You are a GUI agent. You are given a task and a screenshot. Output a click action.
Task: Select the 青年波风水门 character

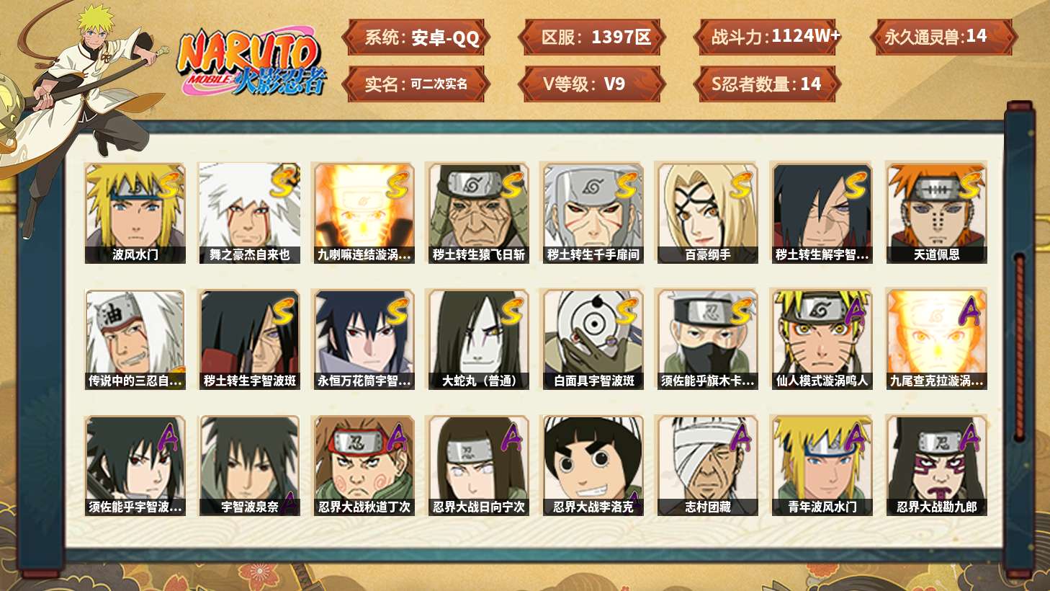[x=822, y=466]
